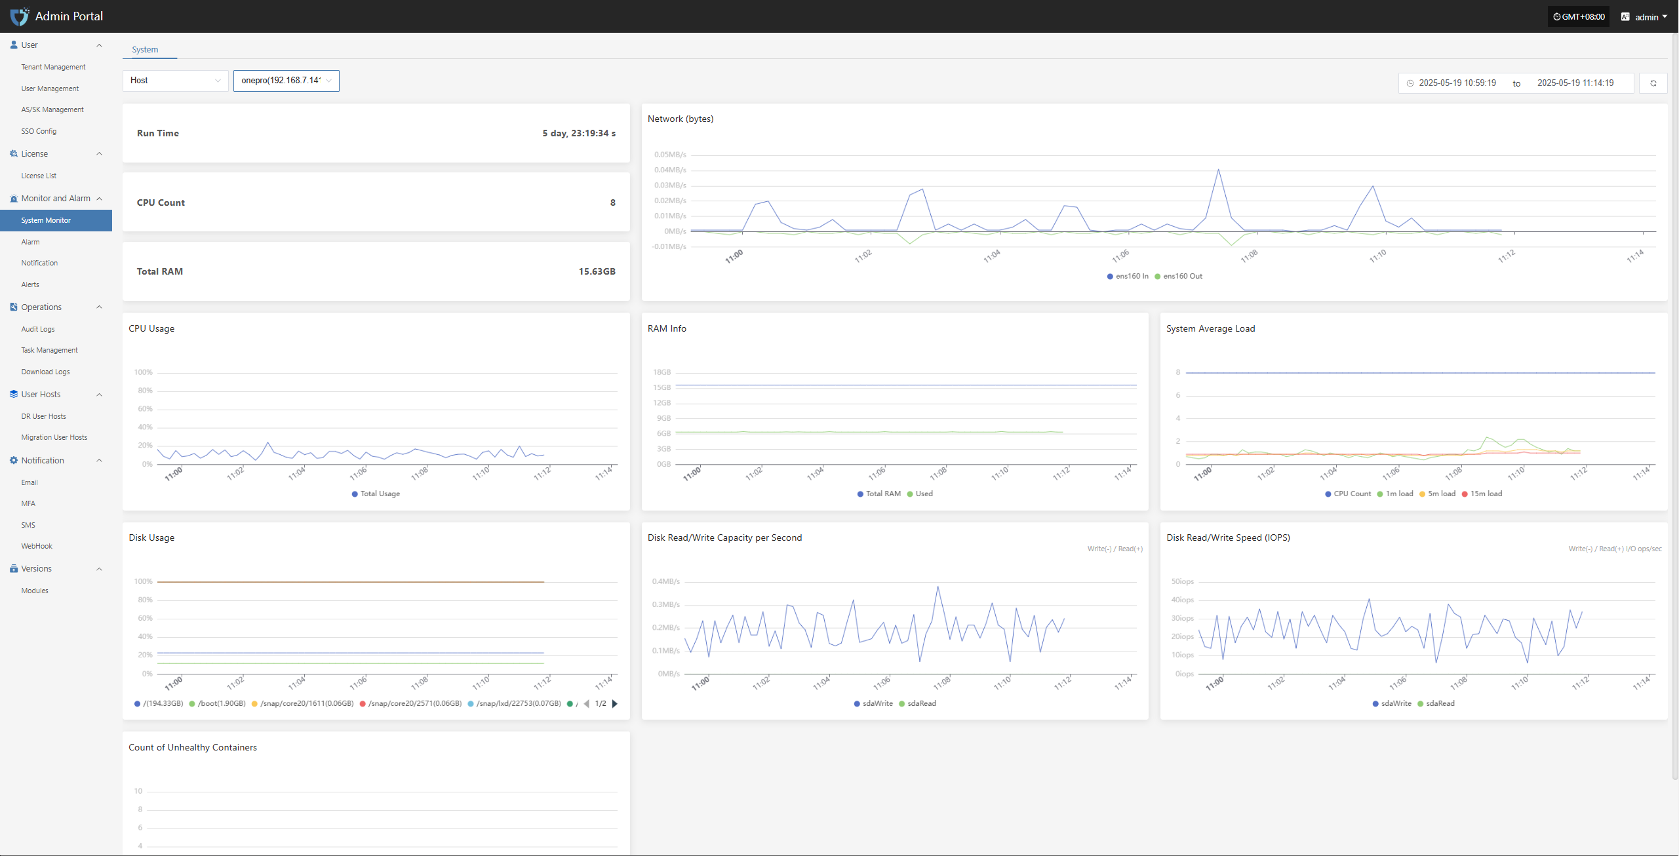Open Tenant Management page
The image size is (1679, 856).
pyautogui.click(x=53, y=67)
